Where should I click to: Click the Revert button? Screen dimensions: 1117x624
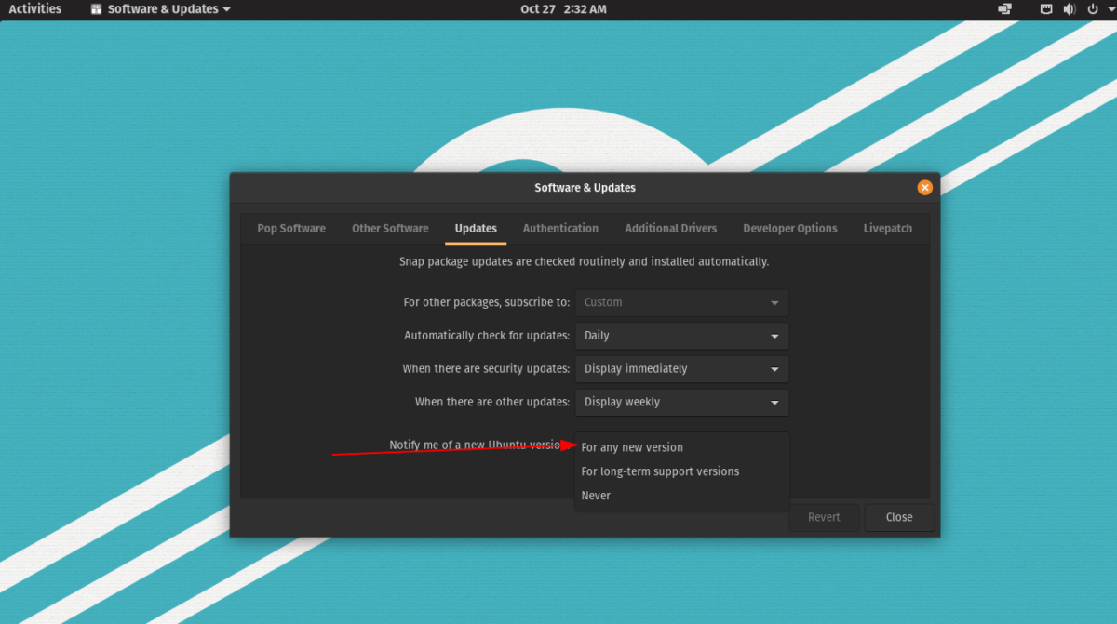(824, 516)
